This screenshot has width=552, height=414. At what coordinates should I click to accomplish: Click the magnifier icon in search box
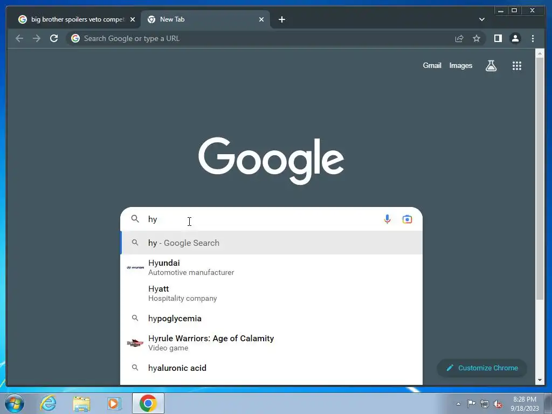pyautogui.click(x=135, y=219)
